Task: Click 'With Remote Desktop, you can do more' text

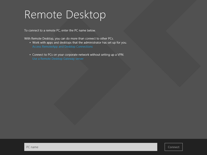Action: point(69,38)
